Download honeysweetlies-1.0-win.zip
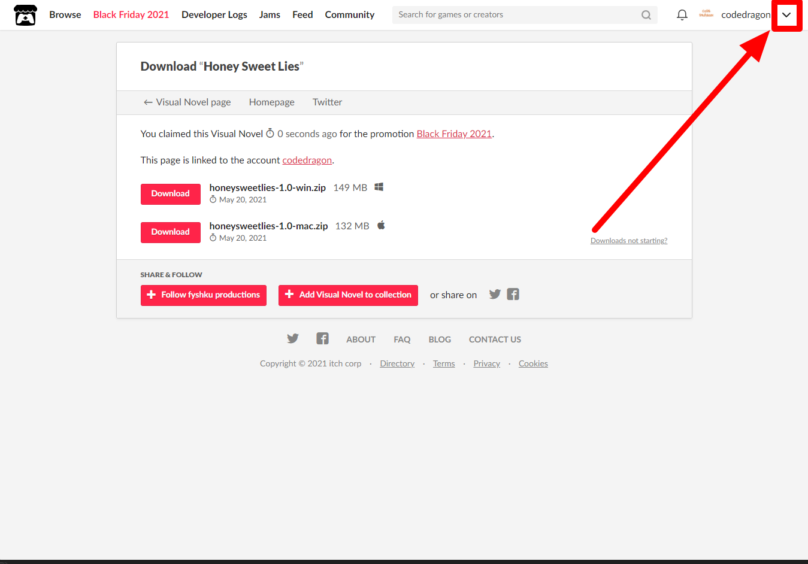The height and width of the screenshot is (564, 808). point(171,194)
